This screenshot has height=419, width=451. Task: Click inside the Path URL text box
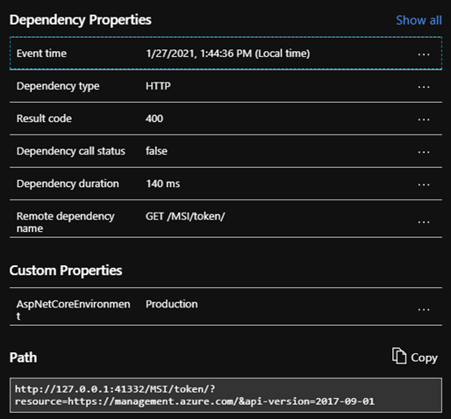225,395
